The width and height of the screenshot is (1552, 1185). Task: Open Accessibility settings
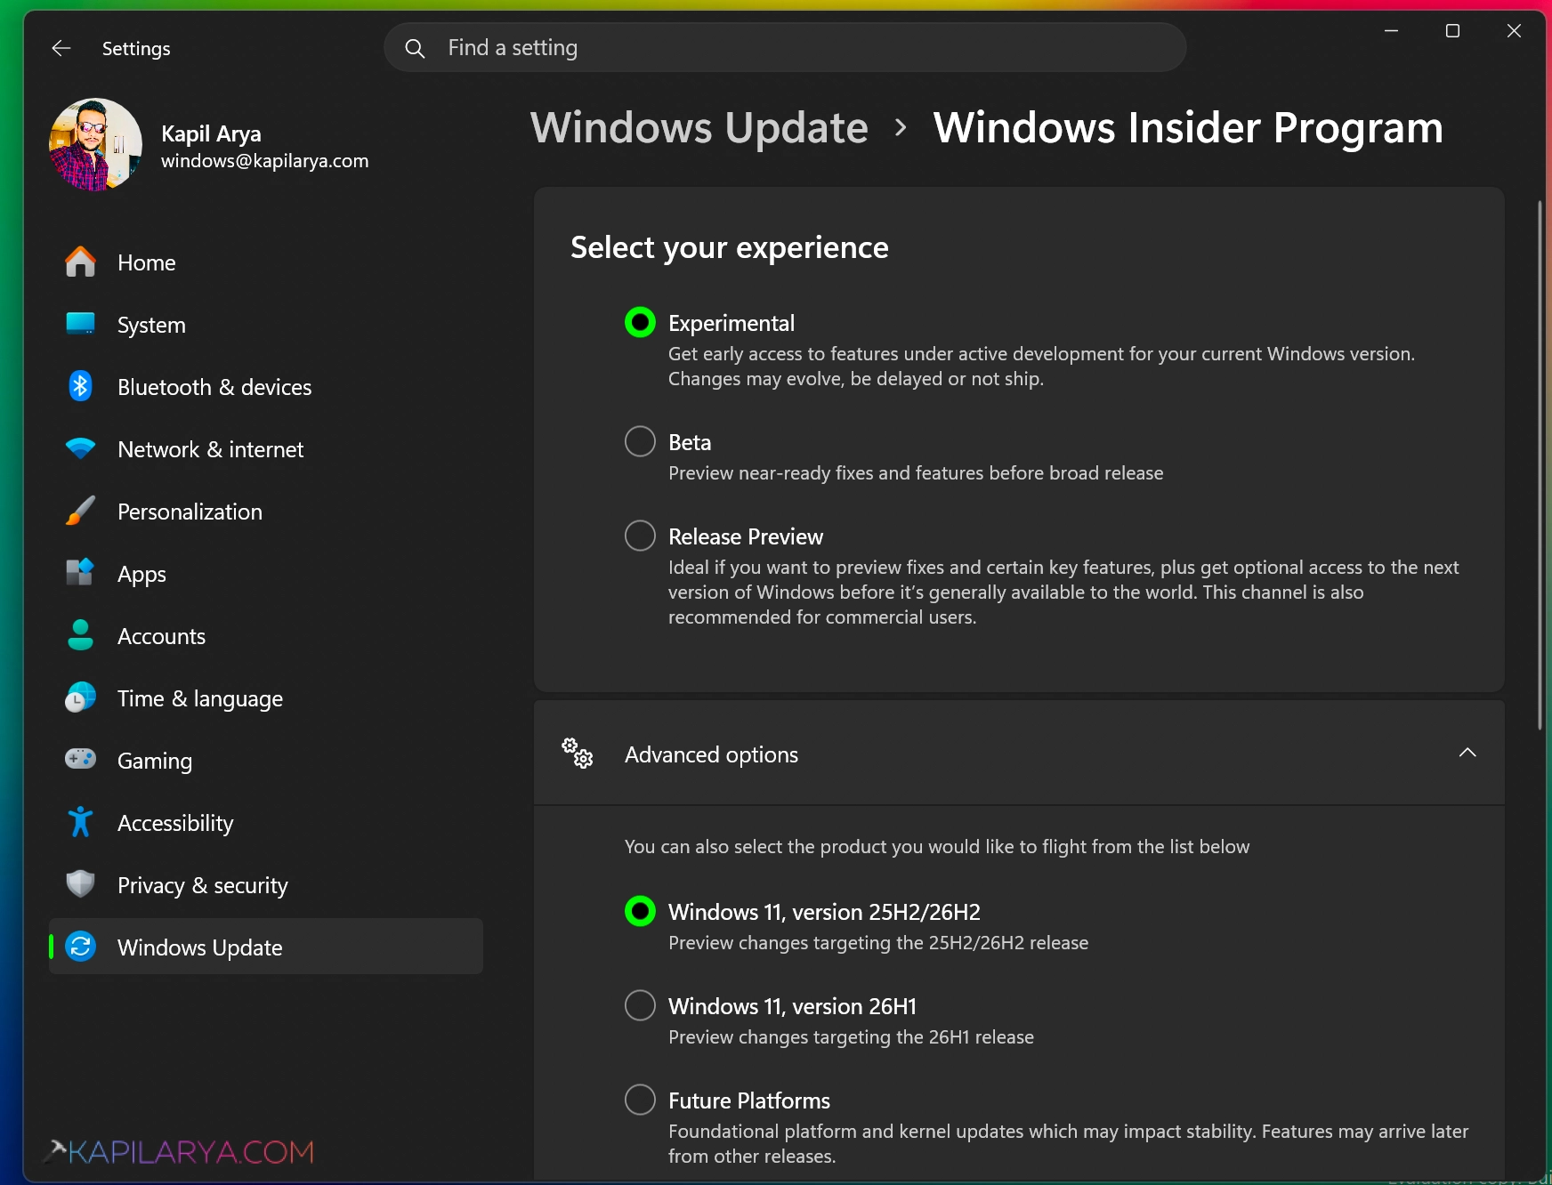tap(266, 823)
